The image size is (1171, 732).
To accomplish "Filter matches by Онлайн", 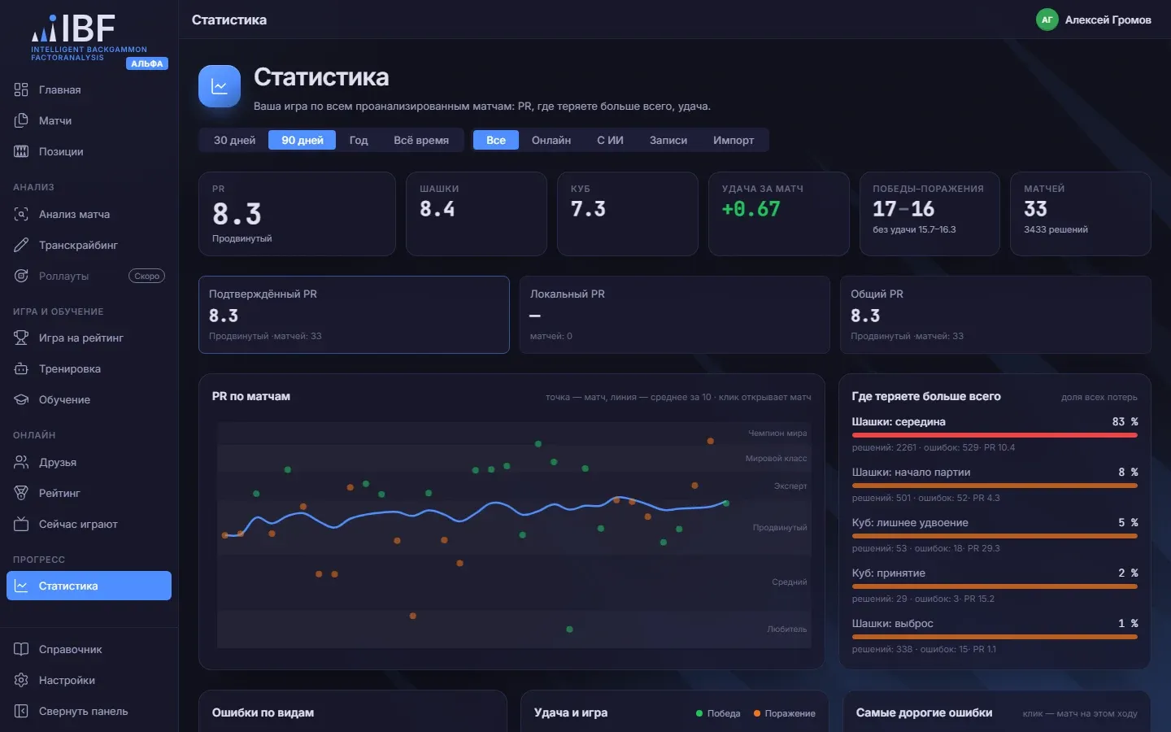I will [551, 140].
